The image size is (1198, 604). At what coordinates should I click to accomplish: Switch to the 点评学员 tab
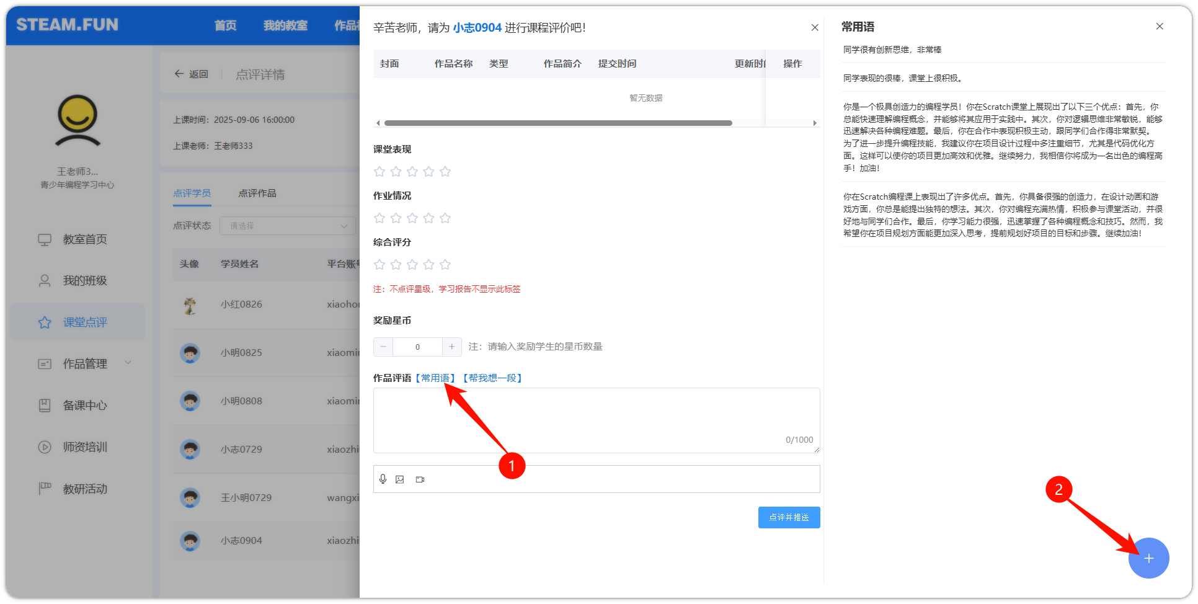(x=192, y=193)
